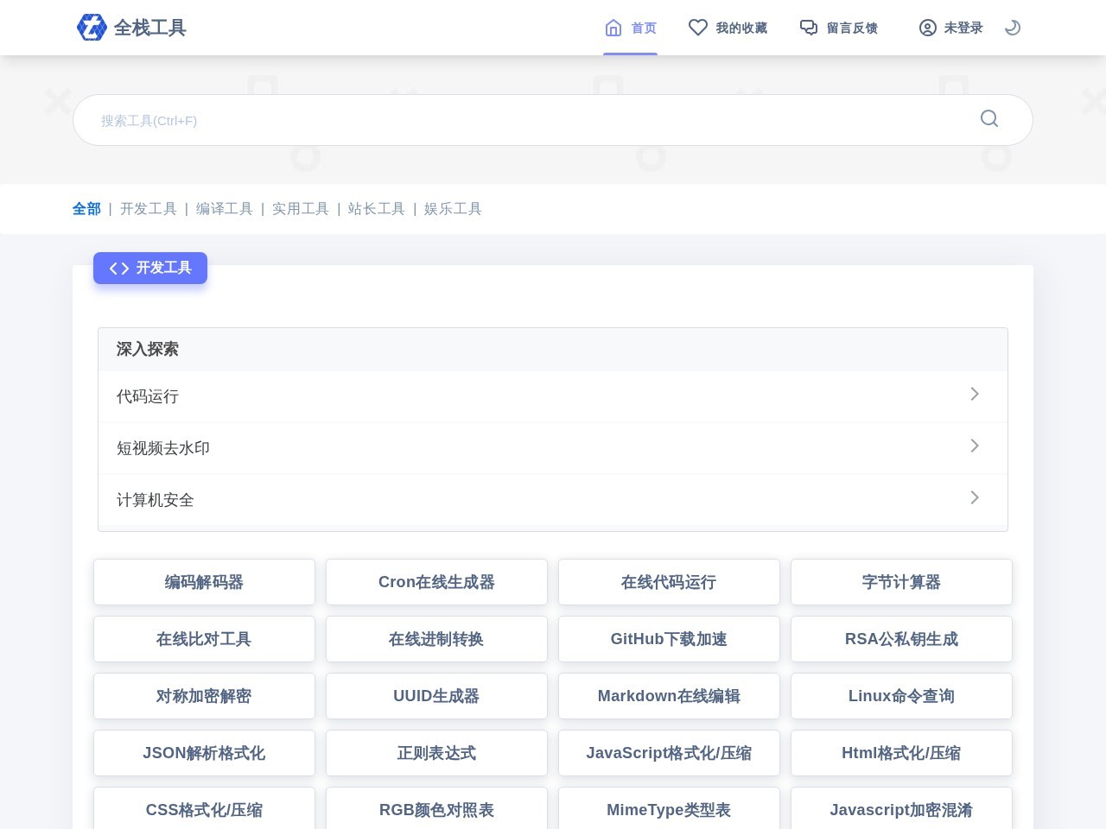Screen dimensions: 1106x829
Task: Open GitHub下载加速
Action: [x=669, y=639]
